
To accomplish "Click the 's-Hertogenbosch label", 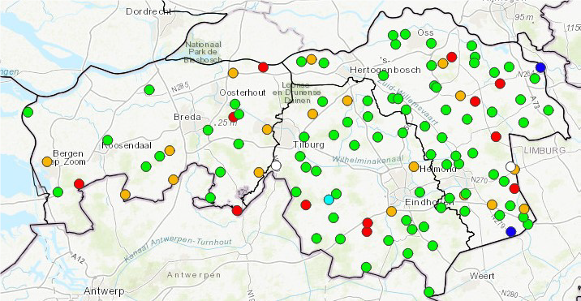I will tap(385, 65).
